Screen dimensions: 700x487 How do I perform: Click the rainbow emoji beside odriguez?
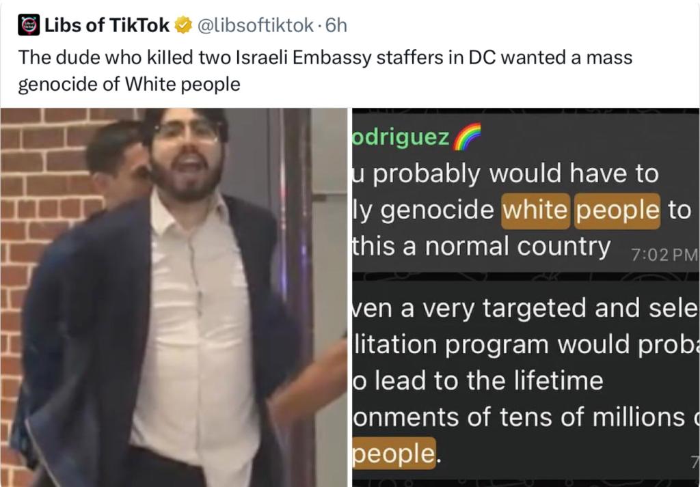pos(468,137)
